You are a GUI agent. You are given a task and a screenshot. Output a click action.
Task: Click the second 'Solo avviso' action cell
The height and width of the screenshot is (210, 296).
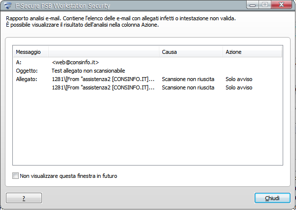point(239,87)
